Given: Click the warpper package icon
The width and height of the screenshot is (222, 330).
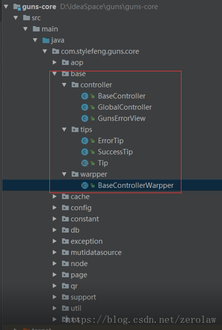Looking at the screenshot, I should [x=75, y=174].
